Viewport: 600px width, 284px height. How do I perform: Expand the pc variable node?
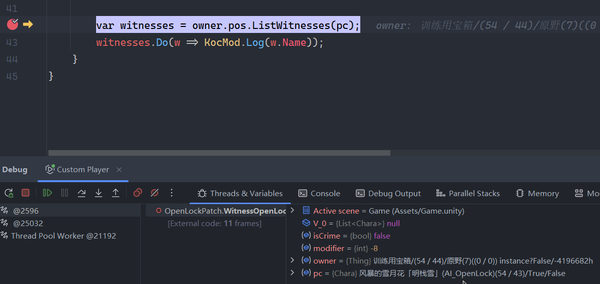(x=293, y=273)
